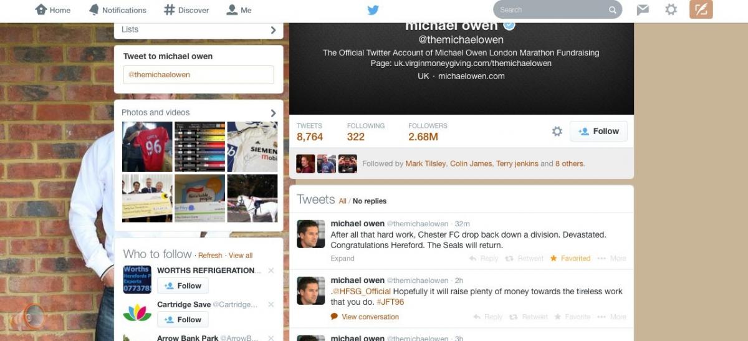Image resolution: width=748 pixels, height=341 pixels.
Task: Open the colorful chart photo thumbnail
Action: 199,146
